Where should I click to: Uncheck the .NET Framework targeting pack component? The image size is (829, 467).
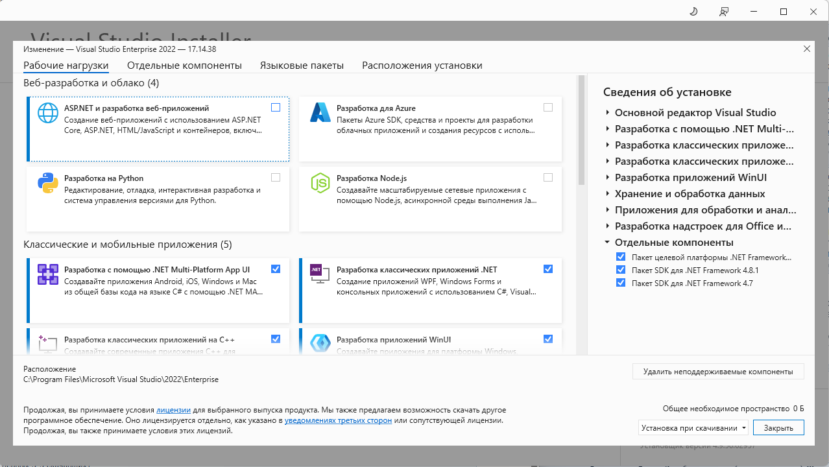coord(621,257)
